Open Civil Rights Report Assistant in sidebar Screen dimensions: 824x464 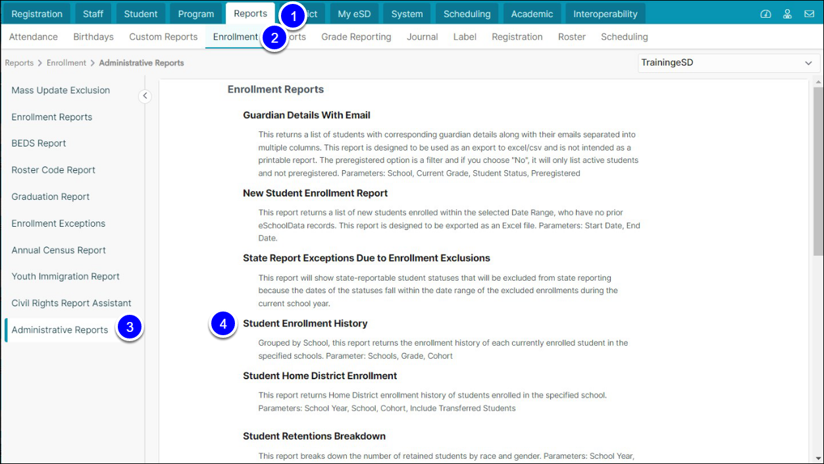[71, 303]
